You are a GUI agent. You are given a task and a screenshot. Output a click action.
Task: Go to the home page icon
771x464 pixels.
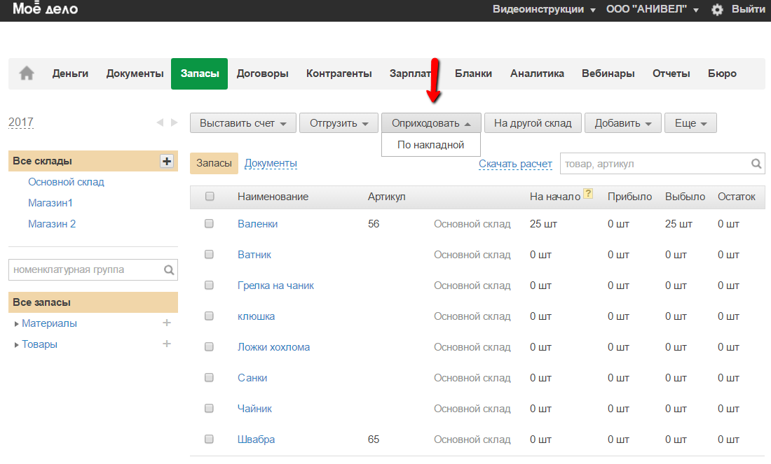point(27,73)
